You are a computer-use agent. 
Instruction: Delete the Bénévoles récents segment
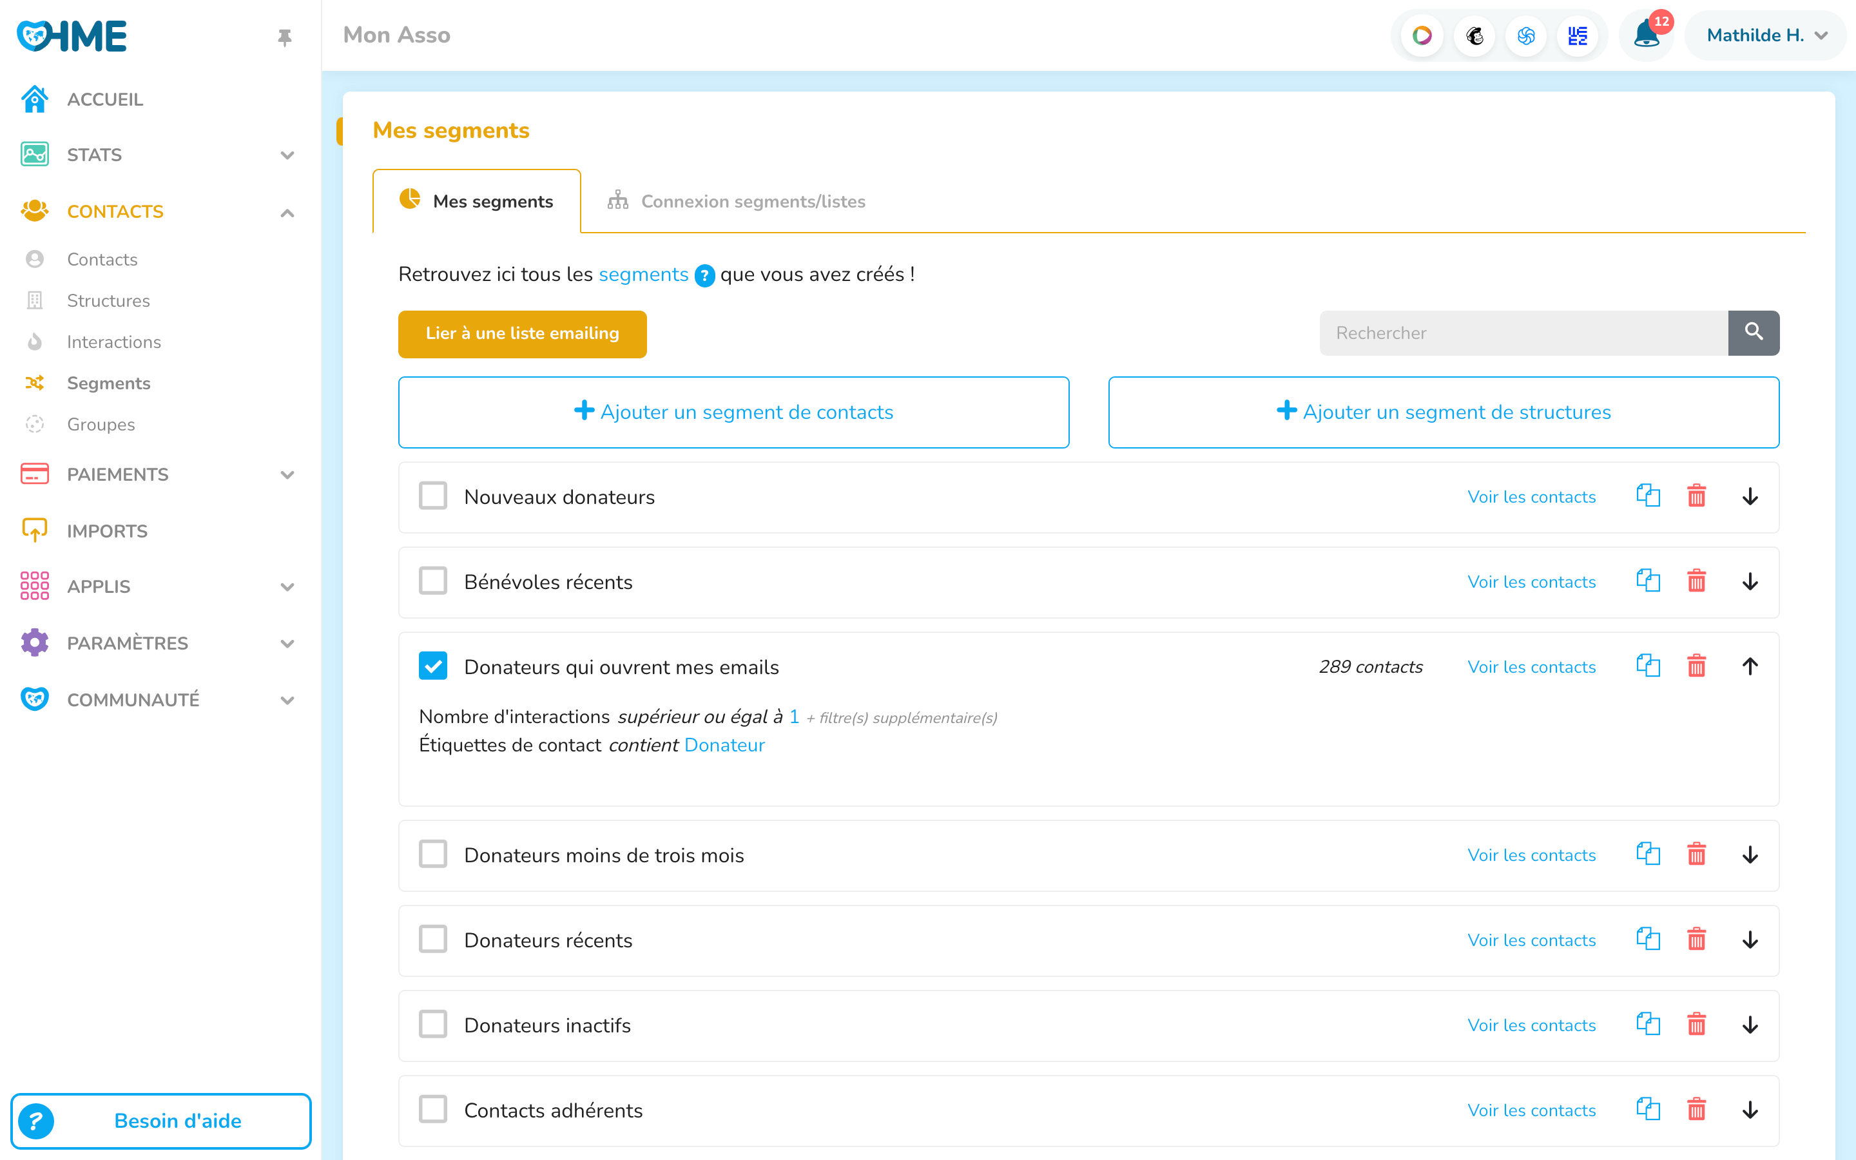click(1696, 581)
